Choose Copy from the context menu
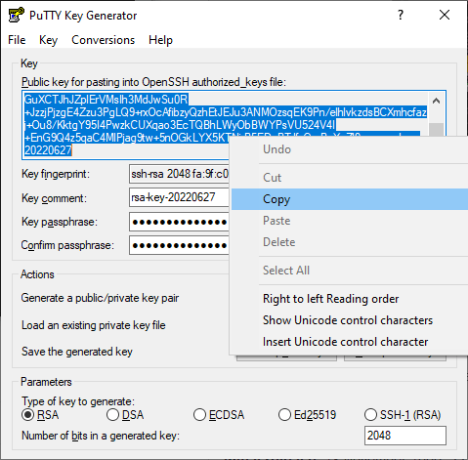468x460 pixels. 350,199
